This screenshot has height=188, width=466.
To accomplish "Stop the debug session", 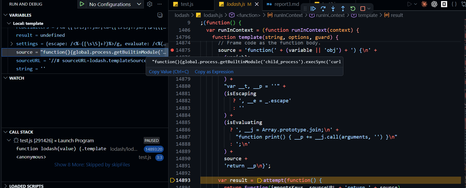I will (363, 8).
